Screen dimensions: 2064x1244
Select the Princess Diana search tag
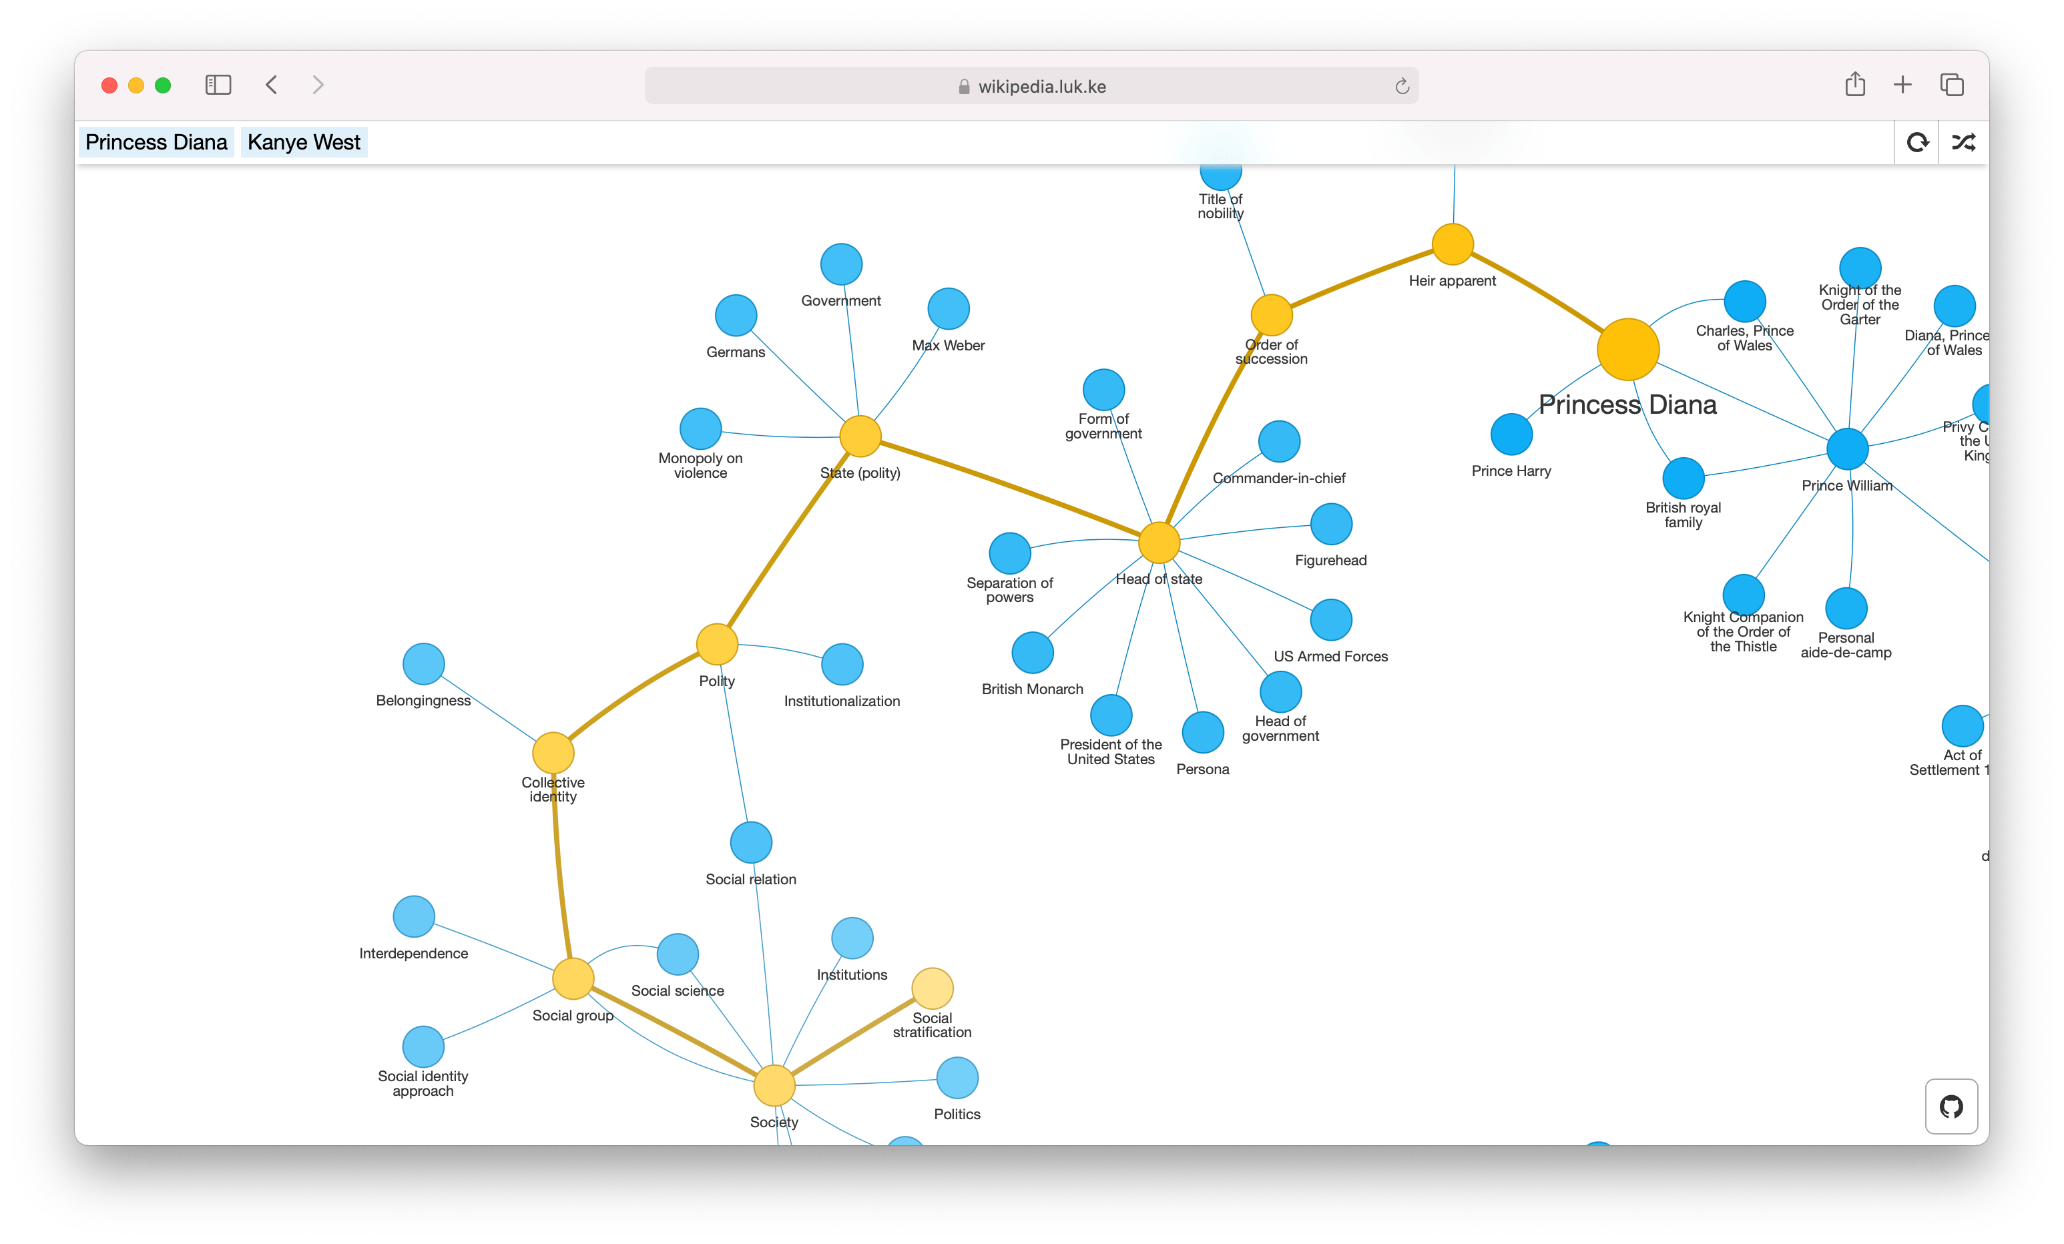pyautogui.click(x=157, y=142)
